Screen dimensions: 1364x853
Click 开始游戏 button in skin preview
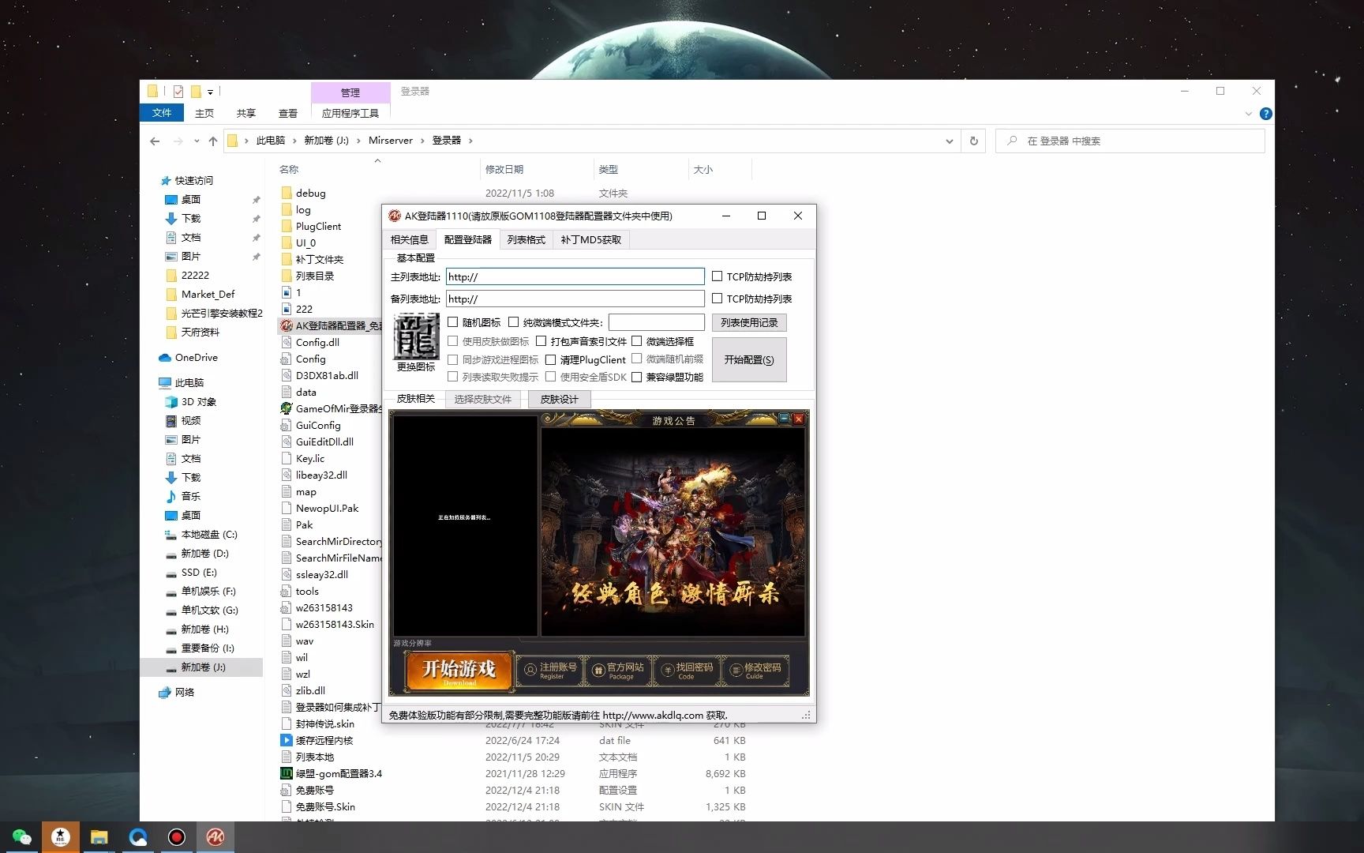459,671
